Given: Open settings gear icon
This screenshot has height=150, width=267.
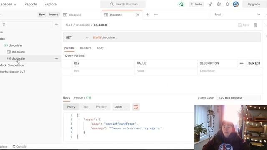Looking at the screenshot, I should click(219, 5).
